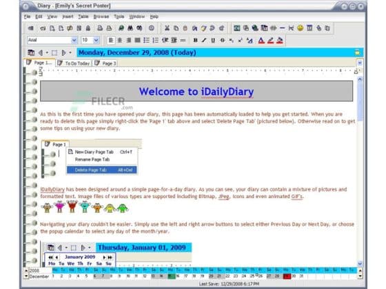Increase paragraph indent
The width and height of the screenshot is (386, 289).
pos(174,41)
